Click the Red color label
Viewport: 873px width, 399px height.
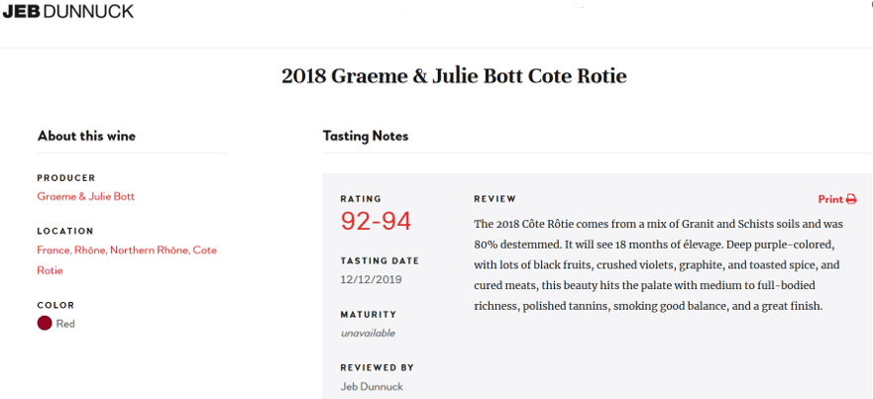pos(65,324)
